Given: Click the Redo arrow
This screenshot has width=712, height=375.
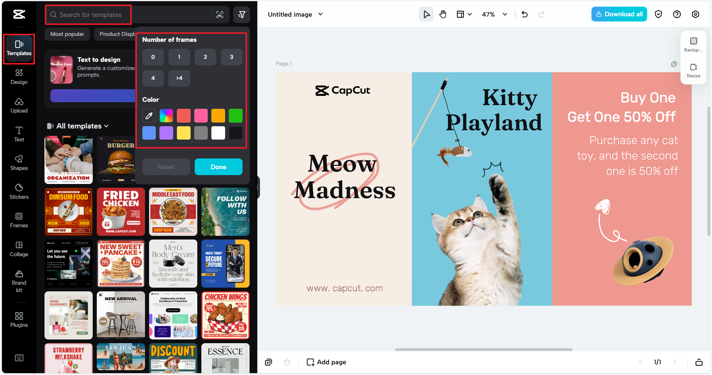Looking at the screenshot, I should (x=541, y=14).
